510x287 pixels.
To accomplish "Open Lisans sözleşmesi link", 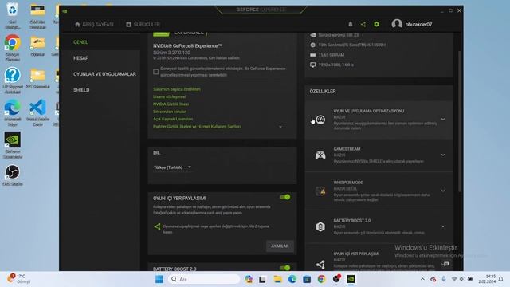I will pyautogui.click(x=170, y=96).
